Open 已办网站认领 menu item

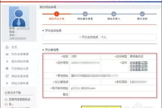(20, 69)
